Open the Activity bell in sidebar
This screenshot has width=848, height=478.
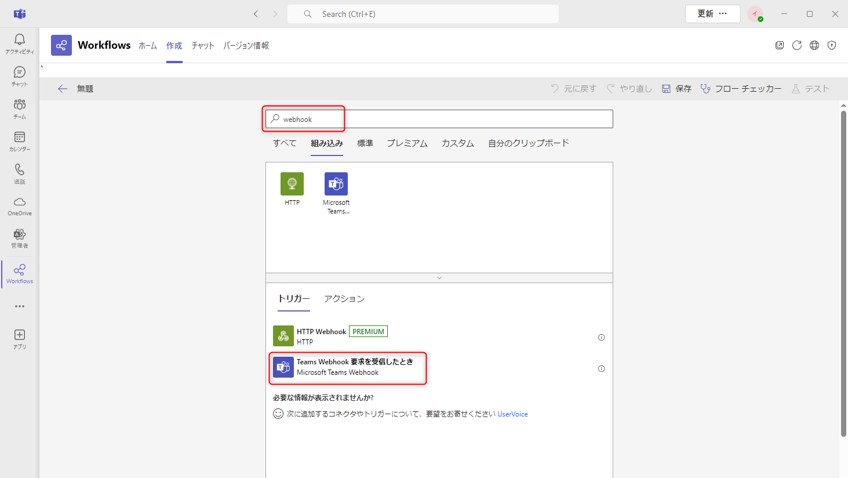coord(20,44)
